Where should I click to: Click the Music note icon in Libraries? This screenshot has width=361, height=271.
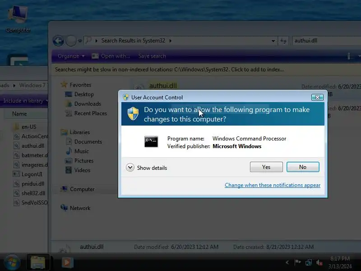[x=69, y=151]
